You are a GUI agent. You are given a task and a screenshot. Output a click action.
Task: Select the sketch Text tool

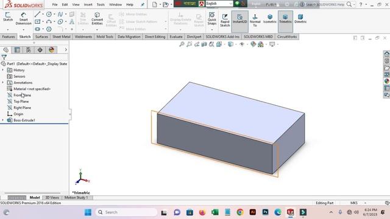coord(72,22)
